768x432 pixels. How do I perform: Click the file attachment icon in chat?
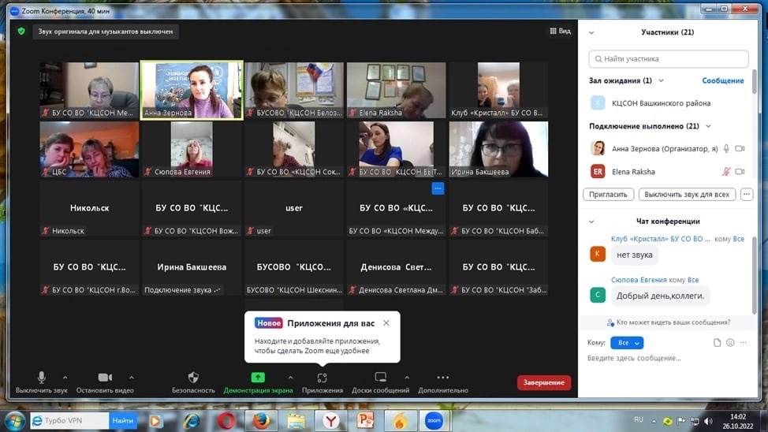717,343
